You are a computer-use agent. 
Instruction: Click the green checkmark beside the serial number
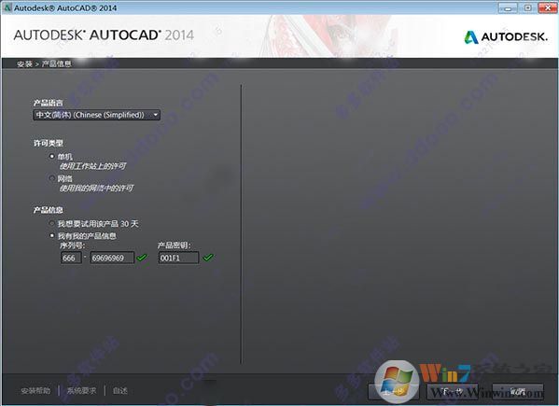[x=142, y=258]
